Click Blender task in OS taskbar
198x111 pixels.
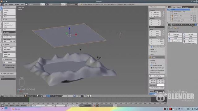(16, 109)
